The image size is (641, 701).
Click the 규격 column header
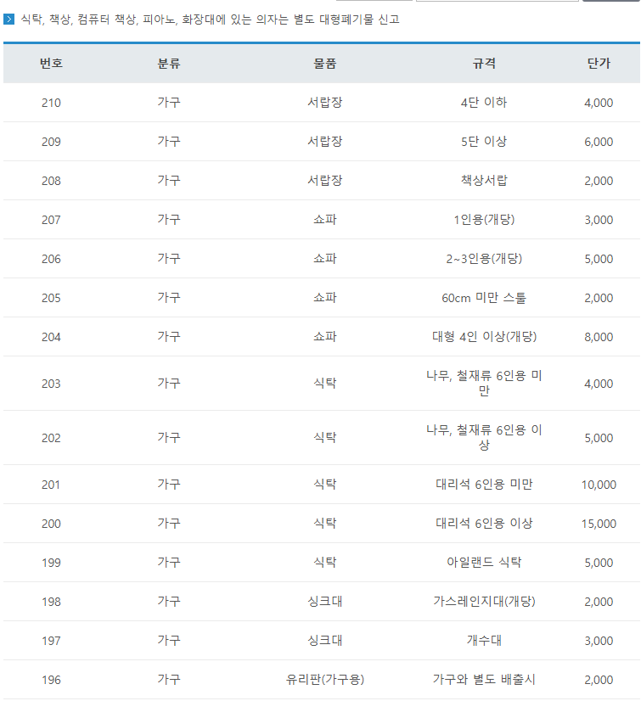[x=484, y=64]
